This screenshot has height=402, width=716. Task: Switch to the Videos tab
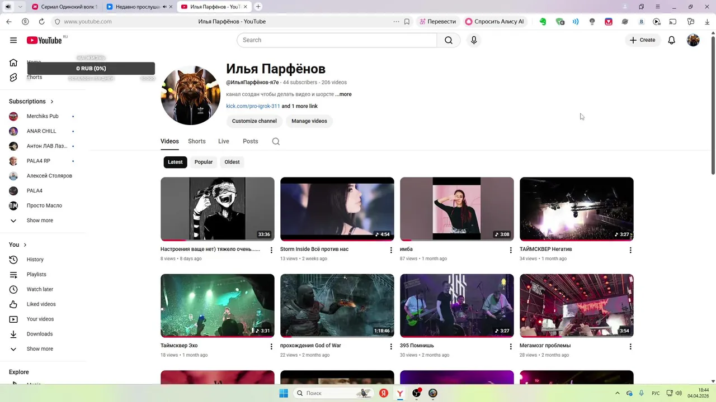(169, 141)
